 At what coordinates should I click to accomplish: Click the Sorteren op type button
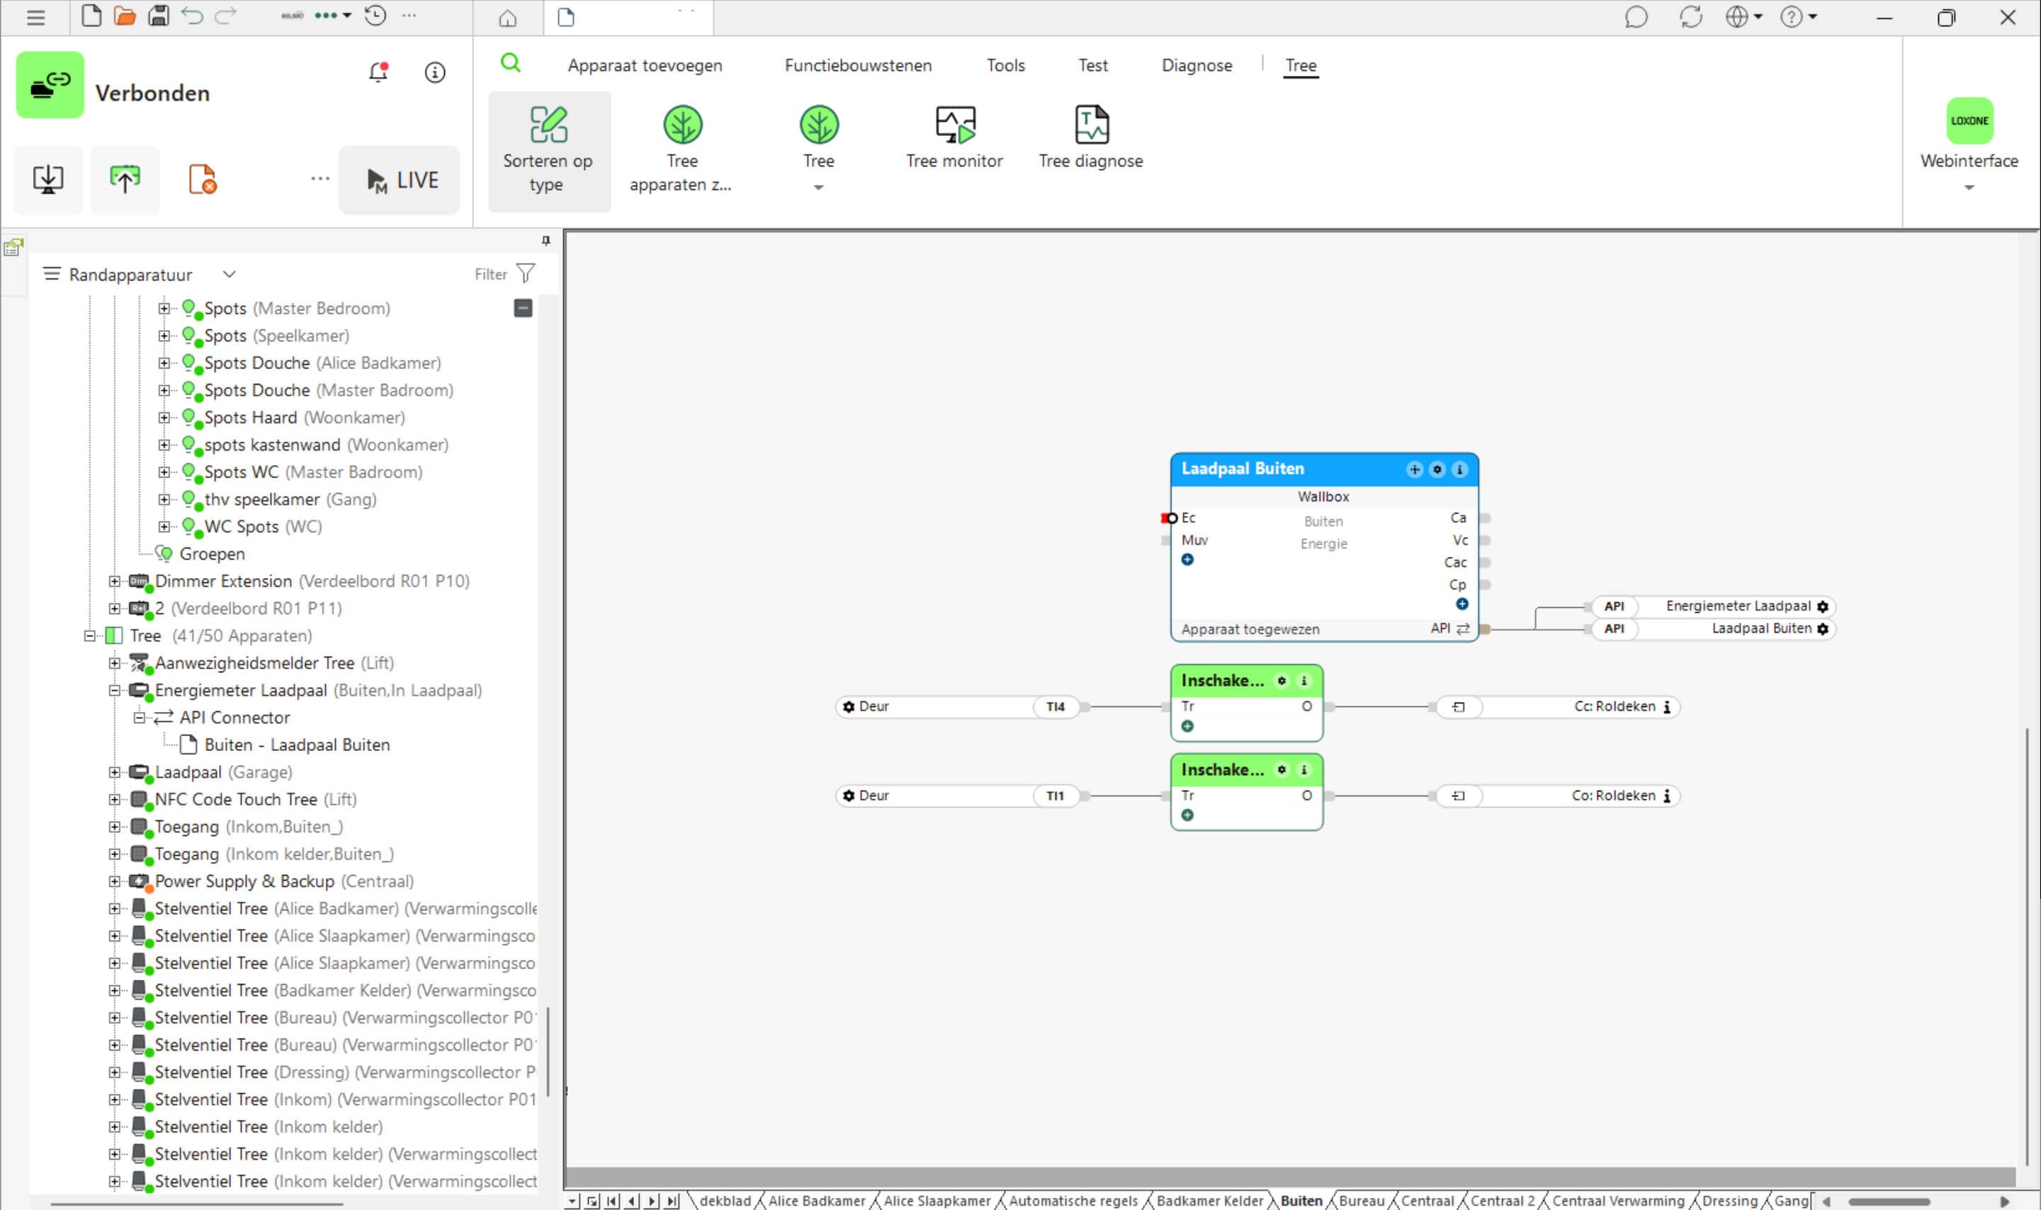point(548,150)
